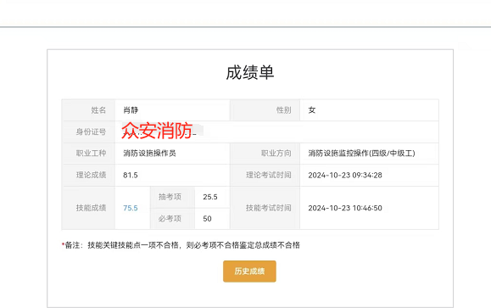The width and height of the screenshot is (491, 308).
Task: Select the 成绩单 page title
Action: (x=250, y=73)
